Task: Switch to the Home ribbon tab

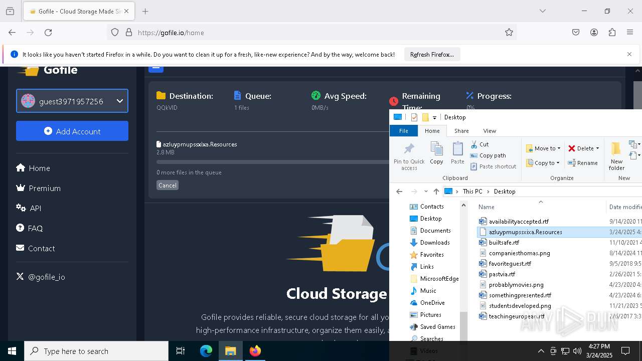Action: 432,131
